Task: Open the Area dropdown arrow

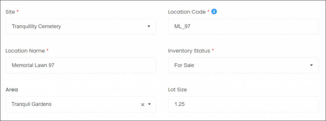Action: point(149,104)
